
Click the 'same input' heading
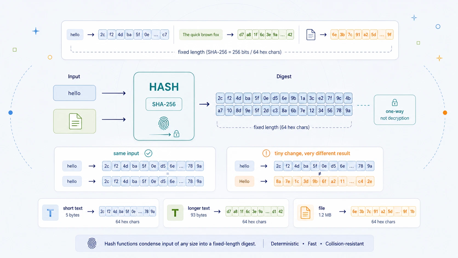pos(126,153)
